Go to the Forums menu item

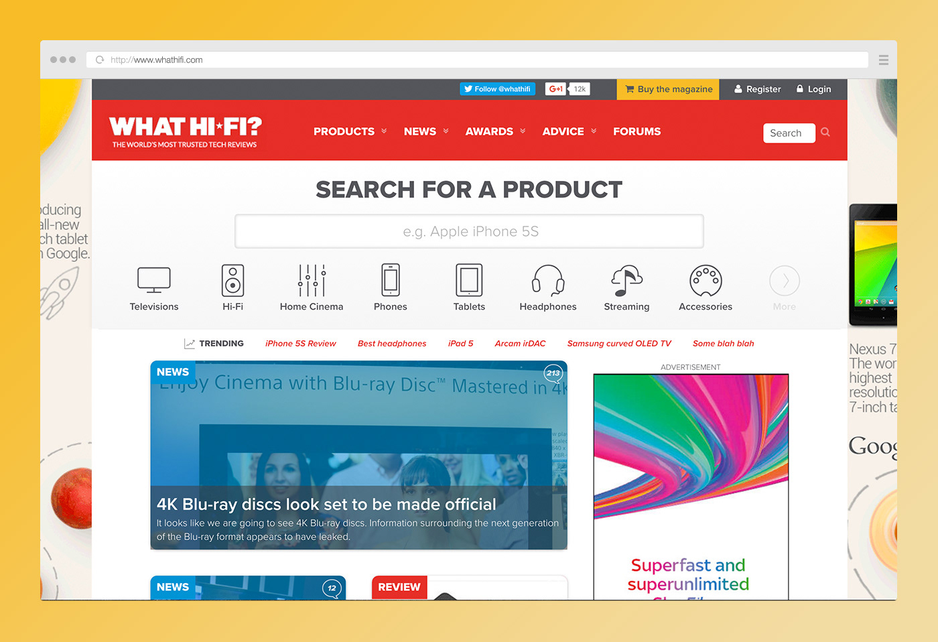[x=636, y=131]
